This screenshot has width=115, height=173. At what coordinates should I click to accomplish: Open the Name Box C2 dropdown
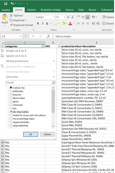(x=20, y=36)
